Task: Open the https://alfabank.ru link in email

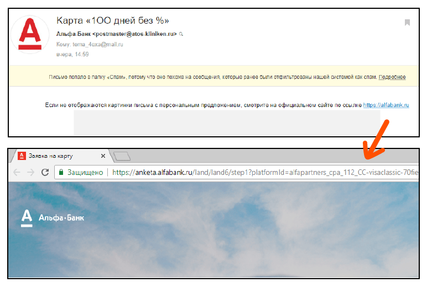Action: (386, 105)
